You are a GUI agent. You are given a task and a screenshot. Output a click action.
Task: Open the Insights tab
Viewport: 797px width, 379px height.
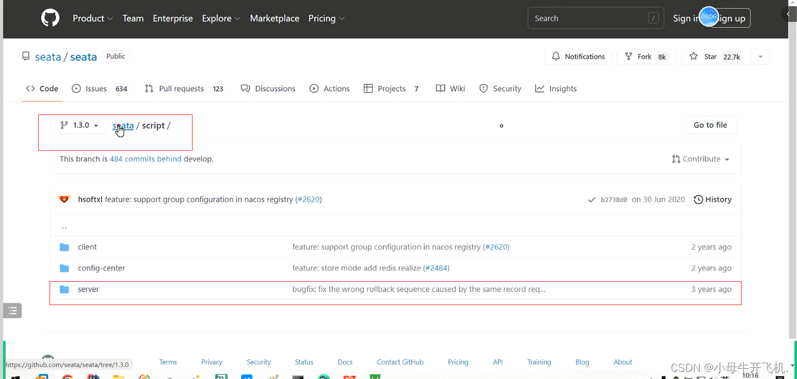[x=556, y=89]
